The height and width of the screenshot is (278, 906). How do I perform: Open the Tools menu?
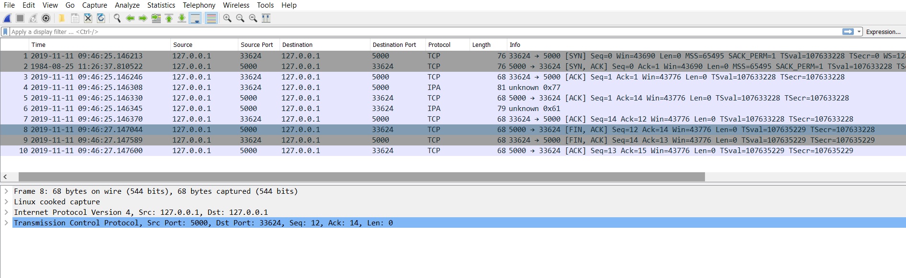265,5
